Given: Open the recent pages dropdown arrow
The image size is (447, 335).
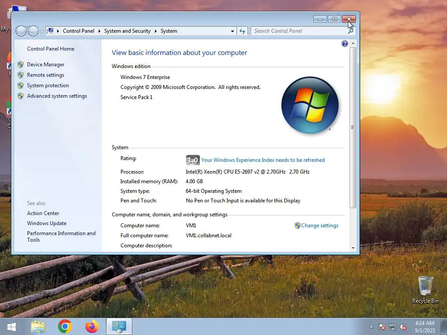Looking at the screenshot, I should pos(42,31).
